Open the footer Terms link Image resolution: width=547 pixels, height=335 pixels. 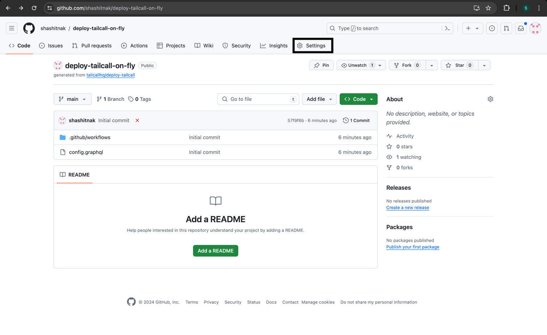pyautogui.click(x=192, y=302)
